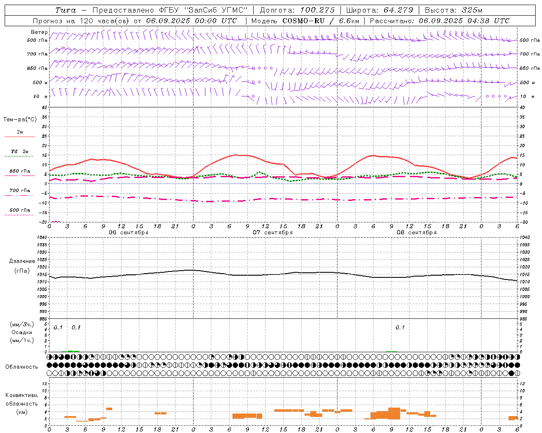The width and height of the screenshot is (542, 433).
Task: Click the 06 сентября date label
Action: pyautogui.click(x=129, y=233)
